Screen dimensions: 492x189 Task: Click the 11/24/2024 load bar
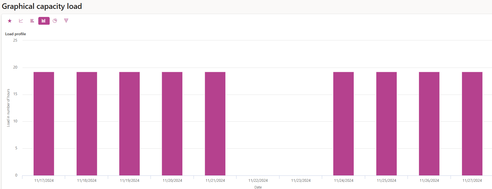(344, 124)
